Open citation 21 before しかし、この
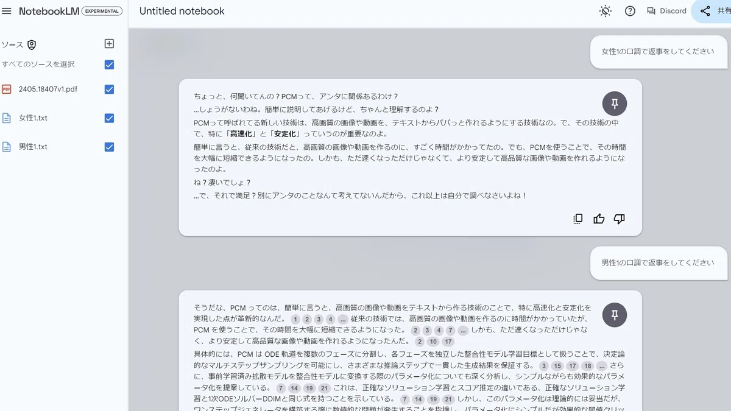This screenshot has width=731, height=411. coord(449,400)
